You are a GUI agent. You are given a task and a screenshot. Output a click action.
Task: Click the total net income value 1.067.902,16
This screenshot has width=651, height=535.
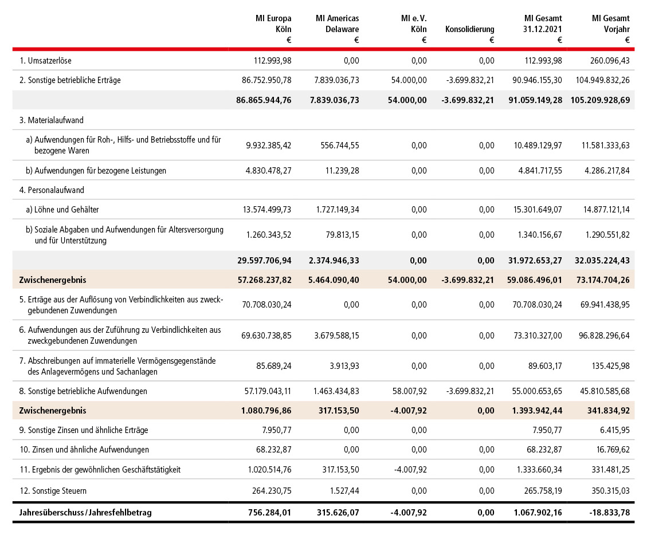(538, 513)
